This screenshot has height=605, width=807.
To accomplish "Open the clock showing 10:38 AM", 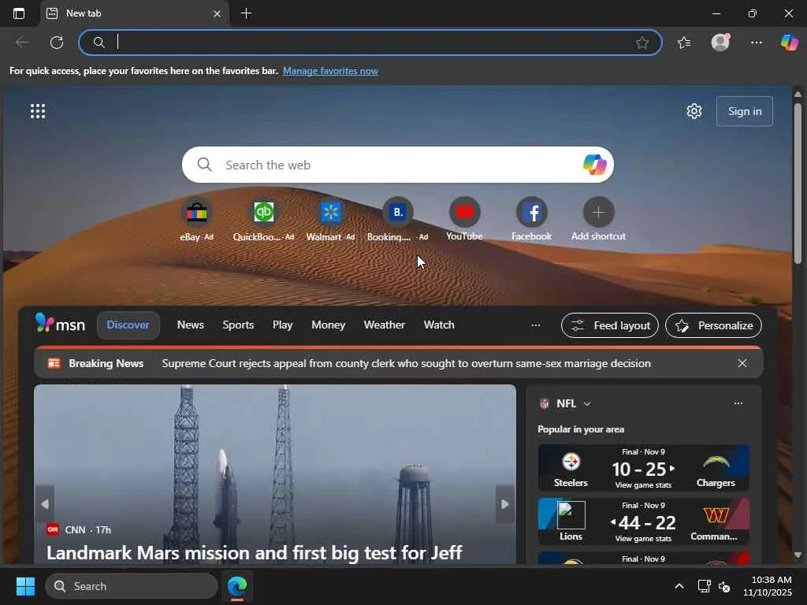I will [768, 586].
